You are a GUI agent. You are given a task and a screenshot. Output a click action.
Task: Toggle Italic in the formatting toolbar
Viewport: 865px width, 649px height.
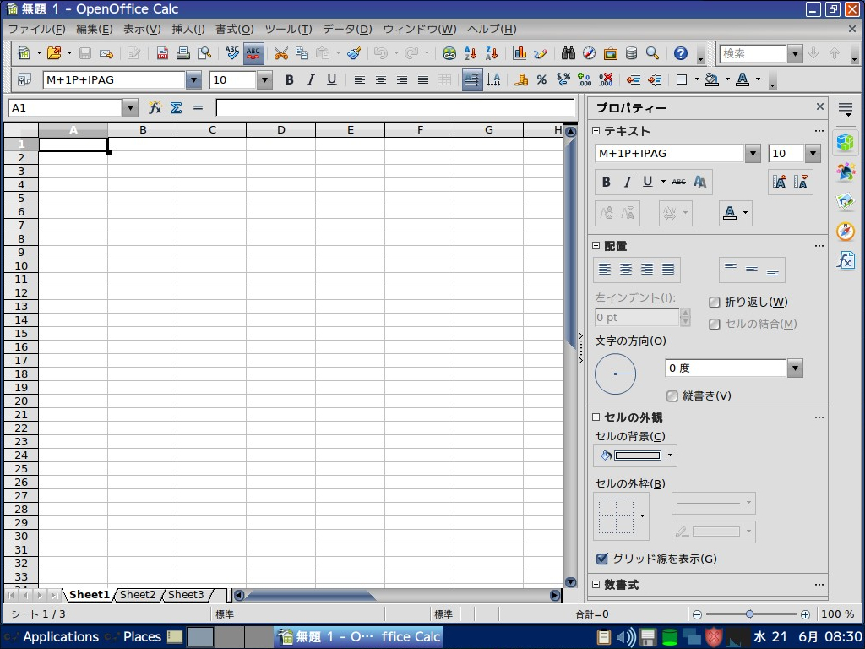coord(311,80)
